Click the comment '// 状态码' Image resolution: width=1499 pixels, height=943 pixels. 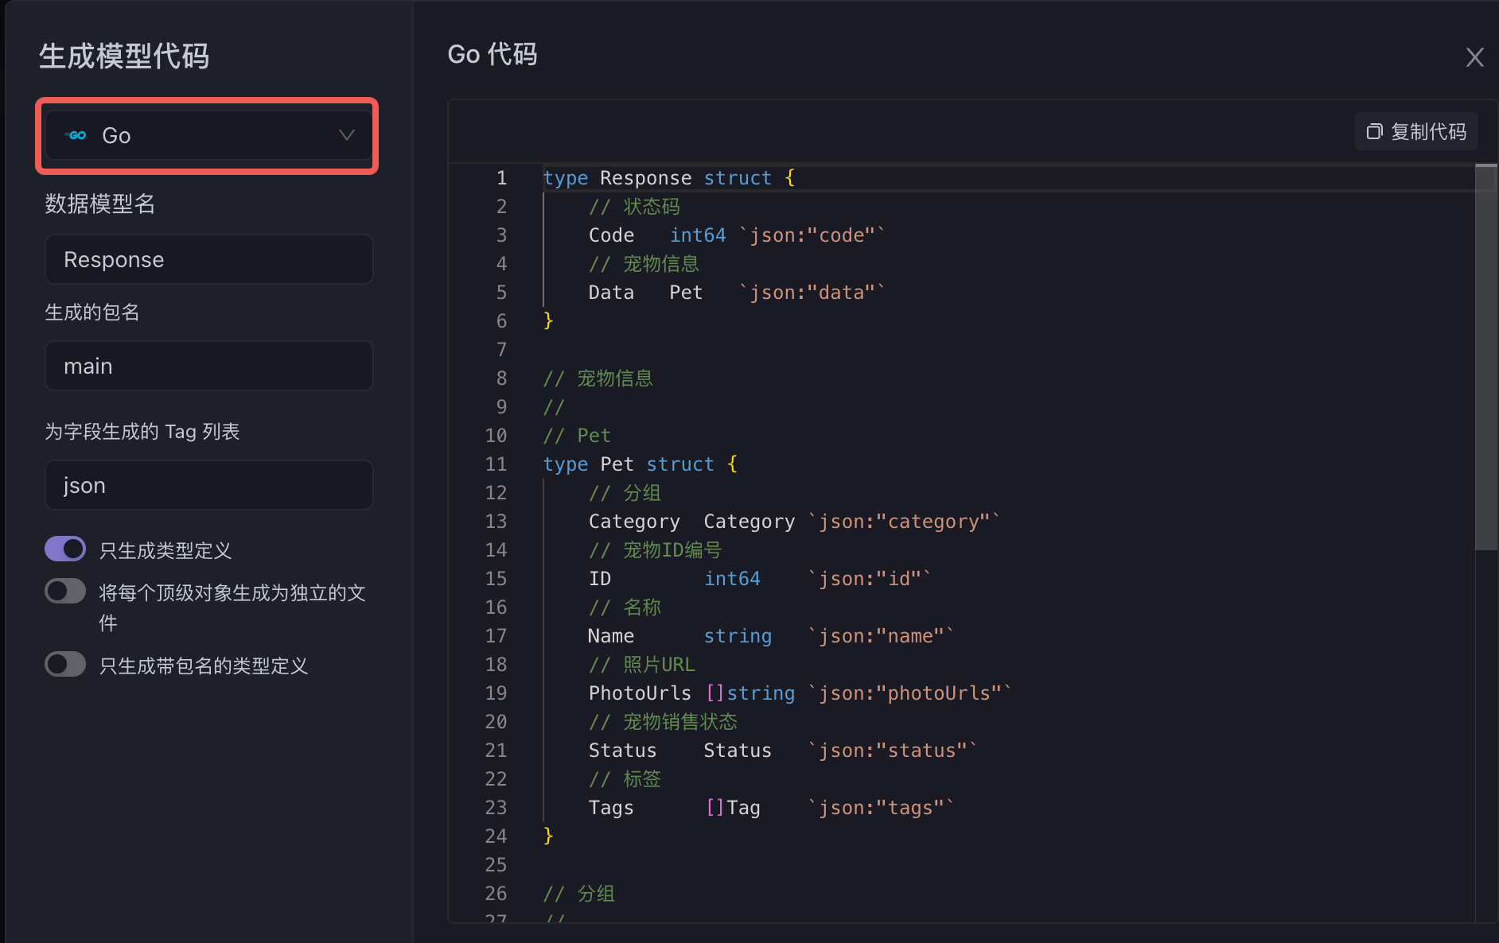(x=634, y=207)
